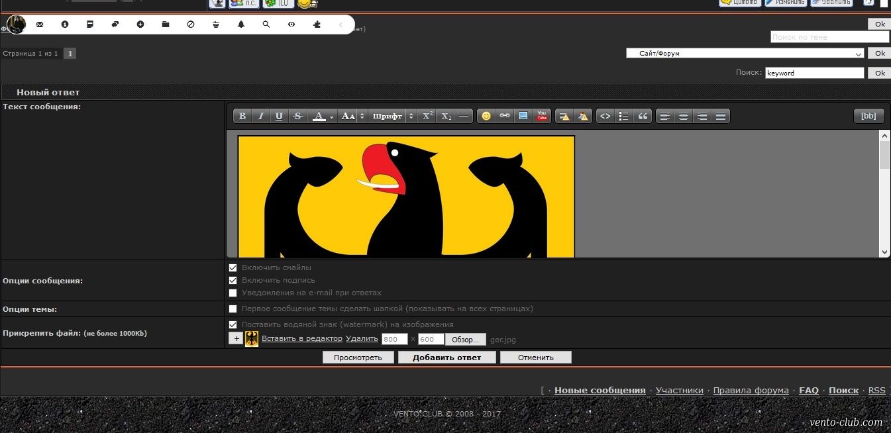Align text left in the editor

coord(665,116)
